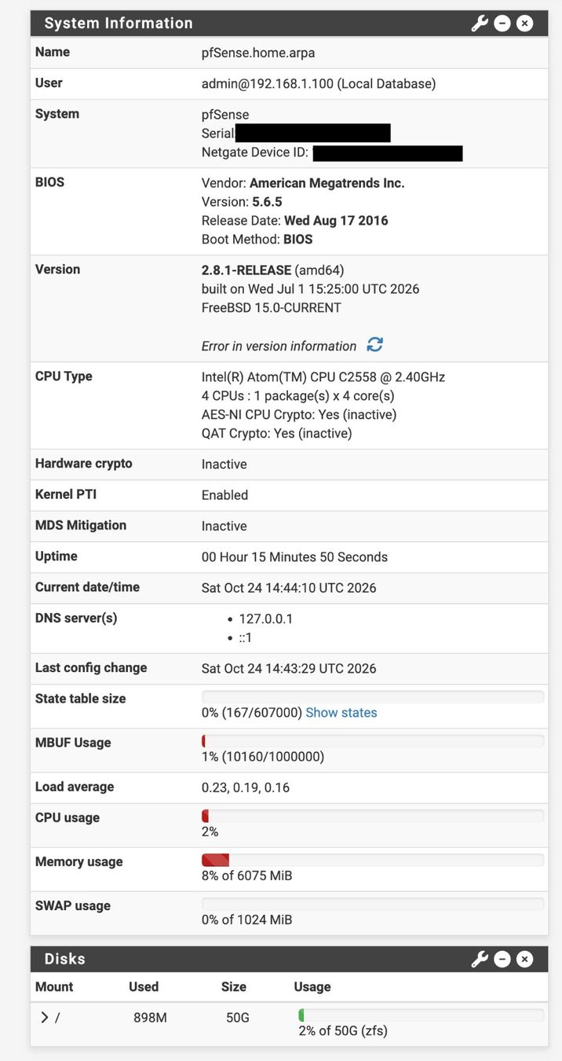Minimize the Disks widget

pyautogui.click(x=502, y=959)
